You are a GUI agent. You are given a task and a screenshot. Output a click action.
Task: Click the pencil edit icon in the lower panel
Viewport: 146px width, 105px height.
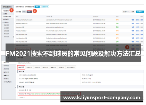[30, 90]
